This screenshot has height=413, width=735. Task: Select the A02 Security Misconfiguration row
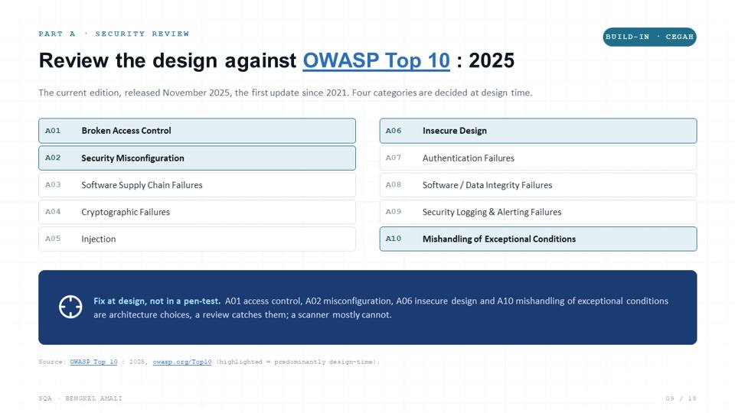pyautogui.click(x=197, y=158)
